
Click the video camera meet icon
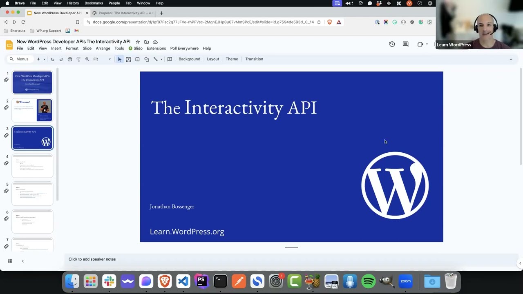[x=420, y=44]
